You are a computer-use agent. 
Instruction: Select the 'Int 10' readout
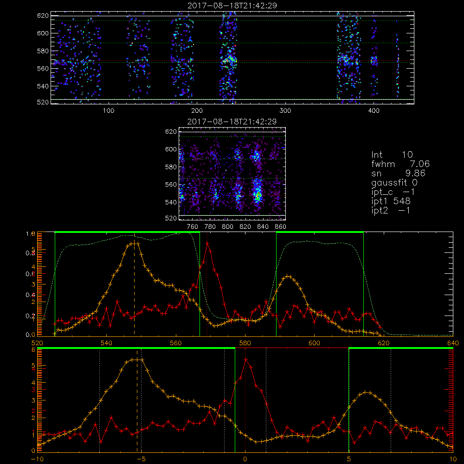[392, 155]
